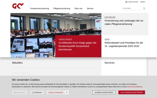157x98 pixels.
Task: Click the GKV logo in the header
Action: click(18, 6)
